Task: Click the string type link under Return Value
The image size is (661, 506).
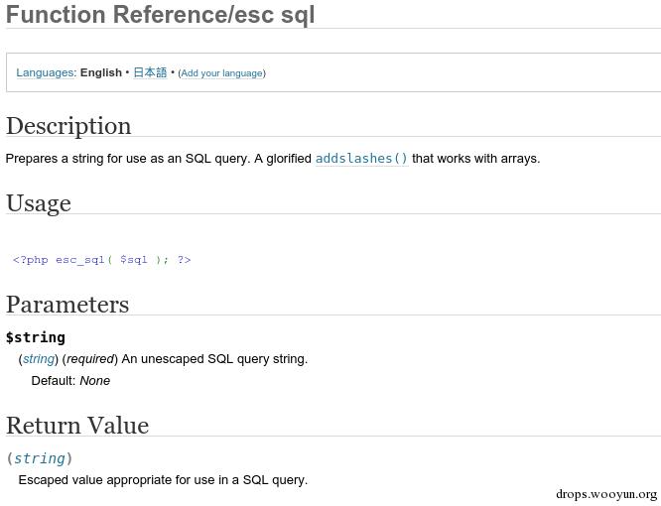Action: 39,458
